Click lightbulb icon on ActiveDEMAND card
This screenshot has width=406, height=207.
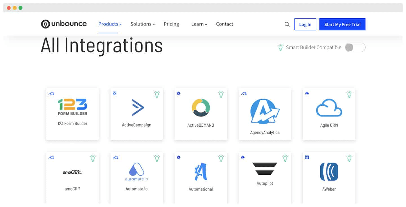click(221, 94)
